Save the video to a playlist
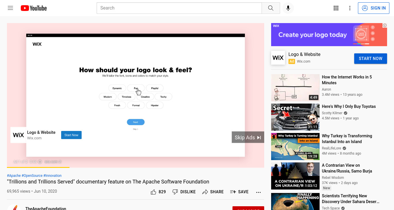The image size is (394, 210). click(239, 192)
